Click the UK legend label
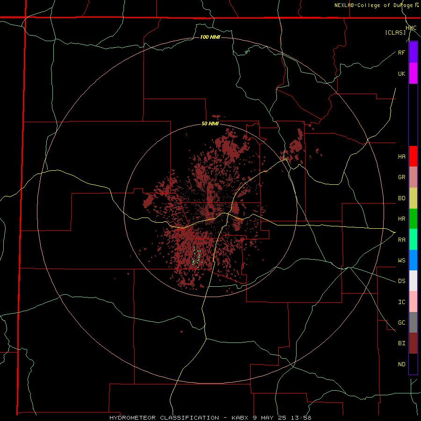This screenshot has height=421, width=421. [x=401, y=73]
